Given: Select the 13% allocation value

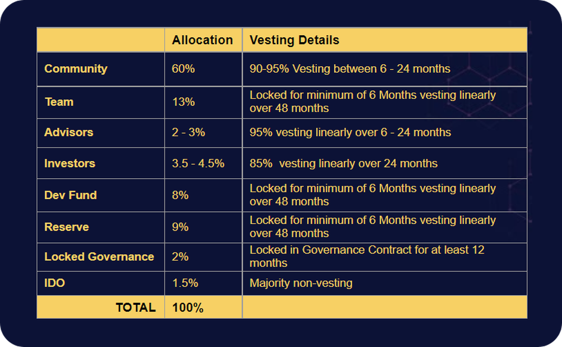Looking at the screenshot, I should 183,102.
